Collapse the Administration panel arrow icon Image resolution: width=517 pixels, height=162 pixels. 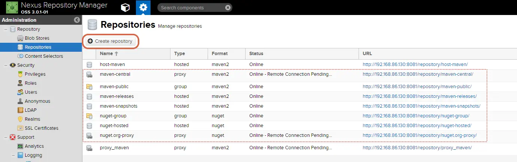pyautogui.click(x=77, y=20)
